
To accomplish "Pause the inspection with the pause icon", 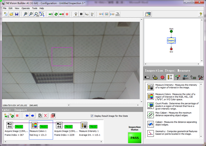I will [x=81, y=14].
